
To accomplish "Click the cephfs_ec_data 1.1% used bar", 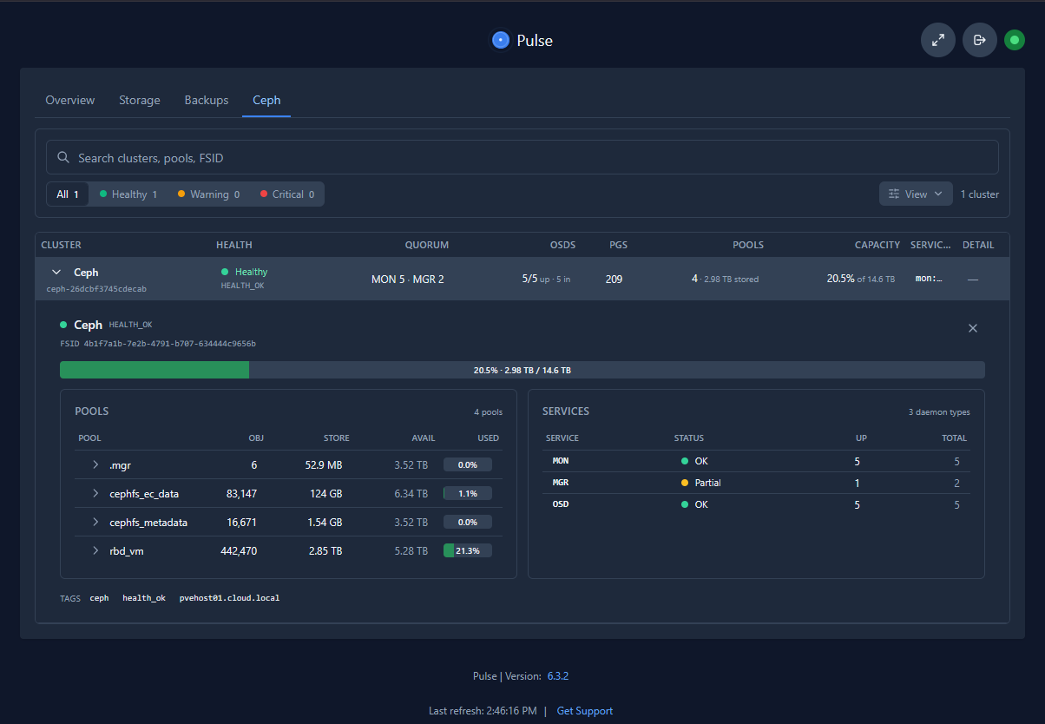I will pyautogui.click(x=468, y=494).
